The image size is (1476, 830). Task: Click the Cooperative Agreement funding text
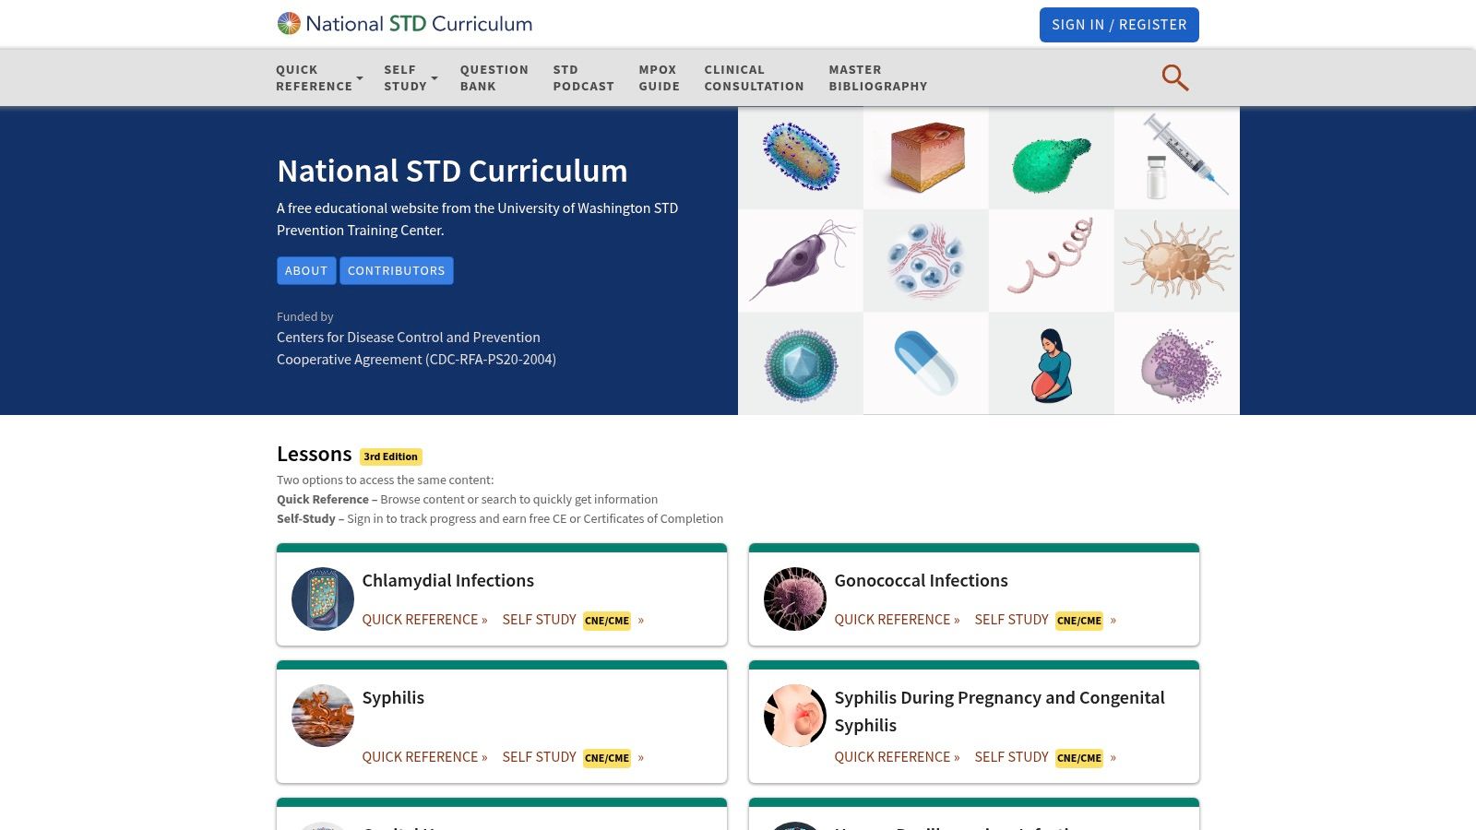point(416,360)
